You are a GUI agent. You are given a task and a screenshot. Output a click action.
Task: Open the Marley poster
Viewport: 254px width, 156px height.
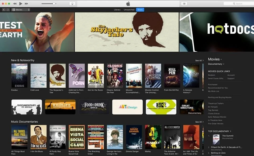pos(153,137)
